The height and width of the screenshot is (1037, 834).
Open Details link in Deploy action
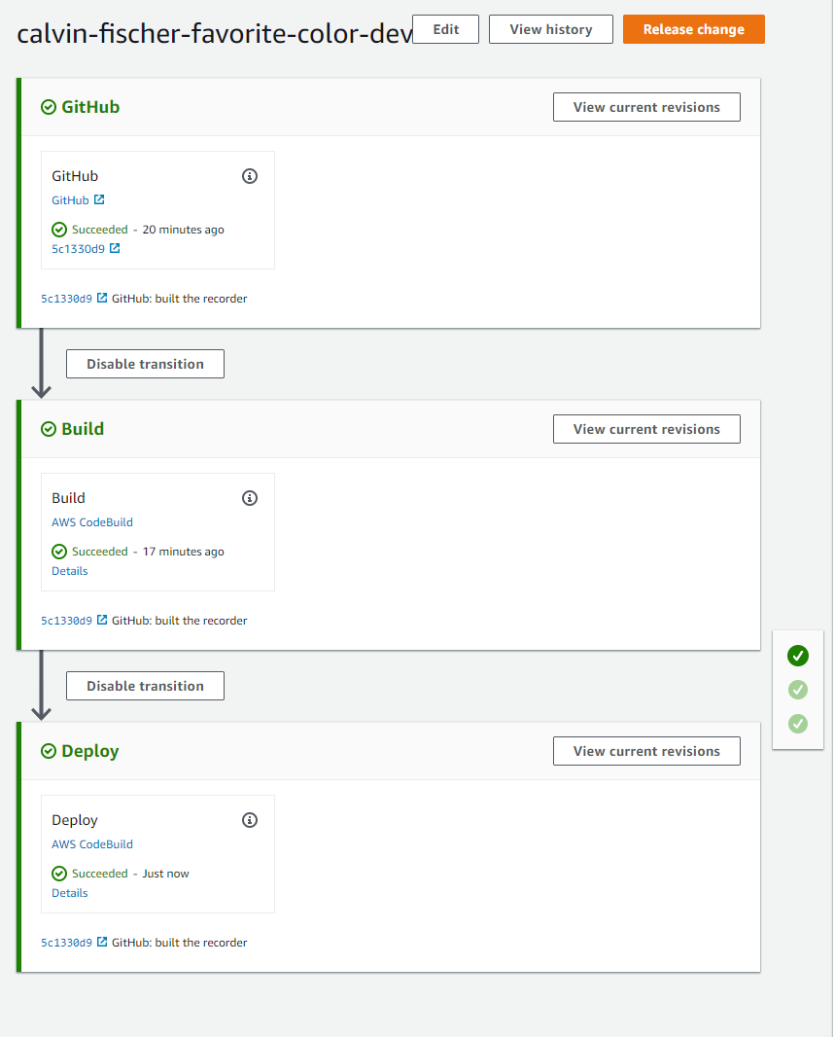coord(69,893)
